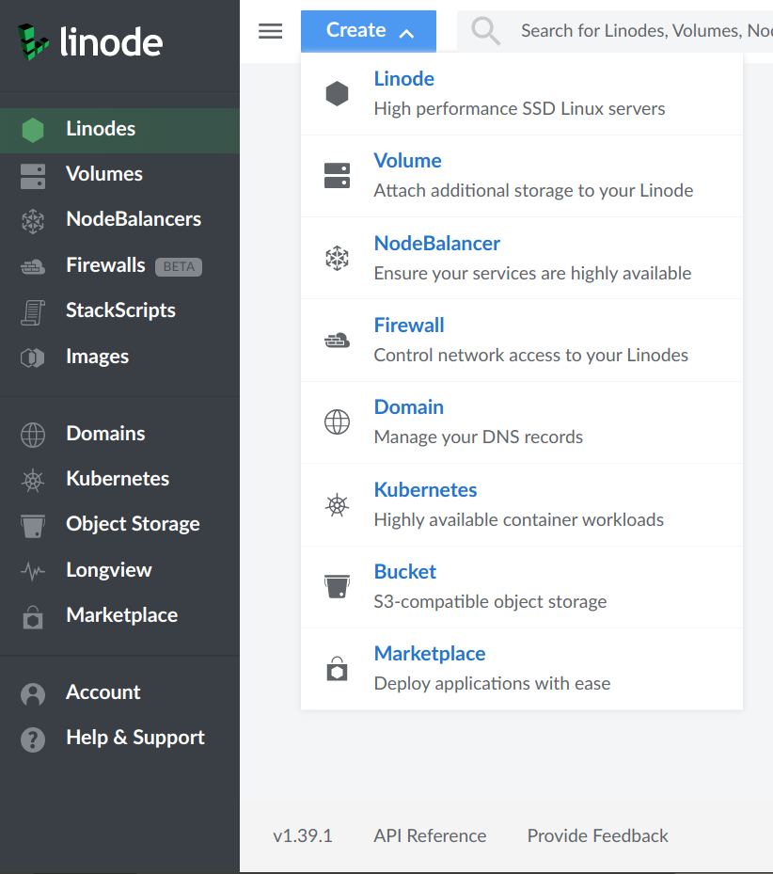The height and width of the screenshot is (874, 773).
Task: Click the Object Storage bucket icon in sidebar
Action: coord(33,526)
